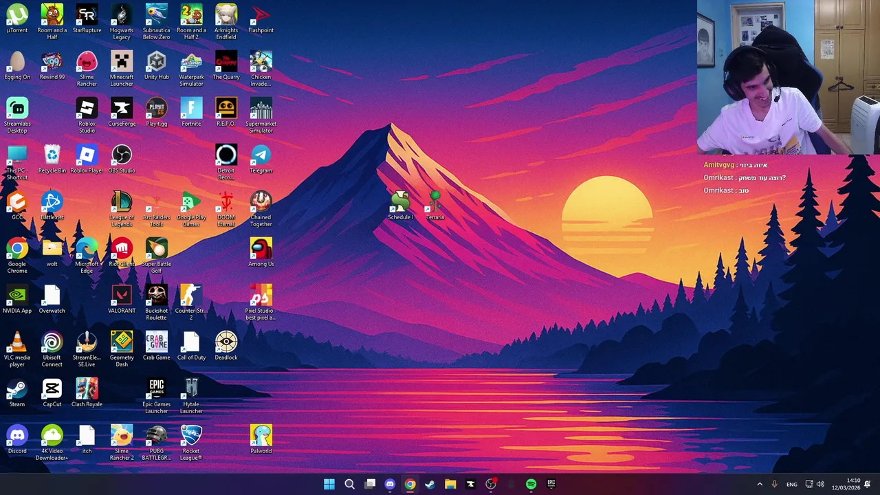880x495 pixels.
Task: Select the Playit.gg icon
Action: coord(156,113)
